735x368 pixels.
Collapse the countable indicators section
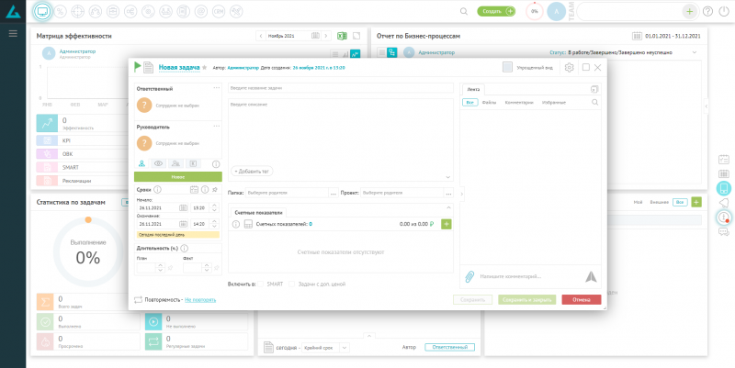(x=447, y=207)
